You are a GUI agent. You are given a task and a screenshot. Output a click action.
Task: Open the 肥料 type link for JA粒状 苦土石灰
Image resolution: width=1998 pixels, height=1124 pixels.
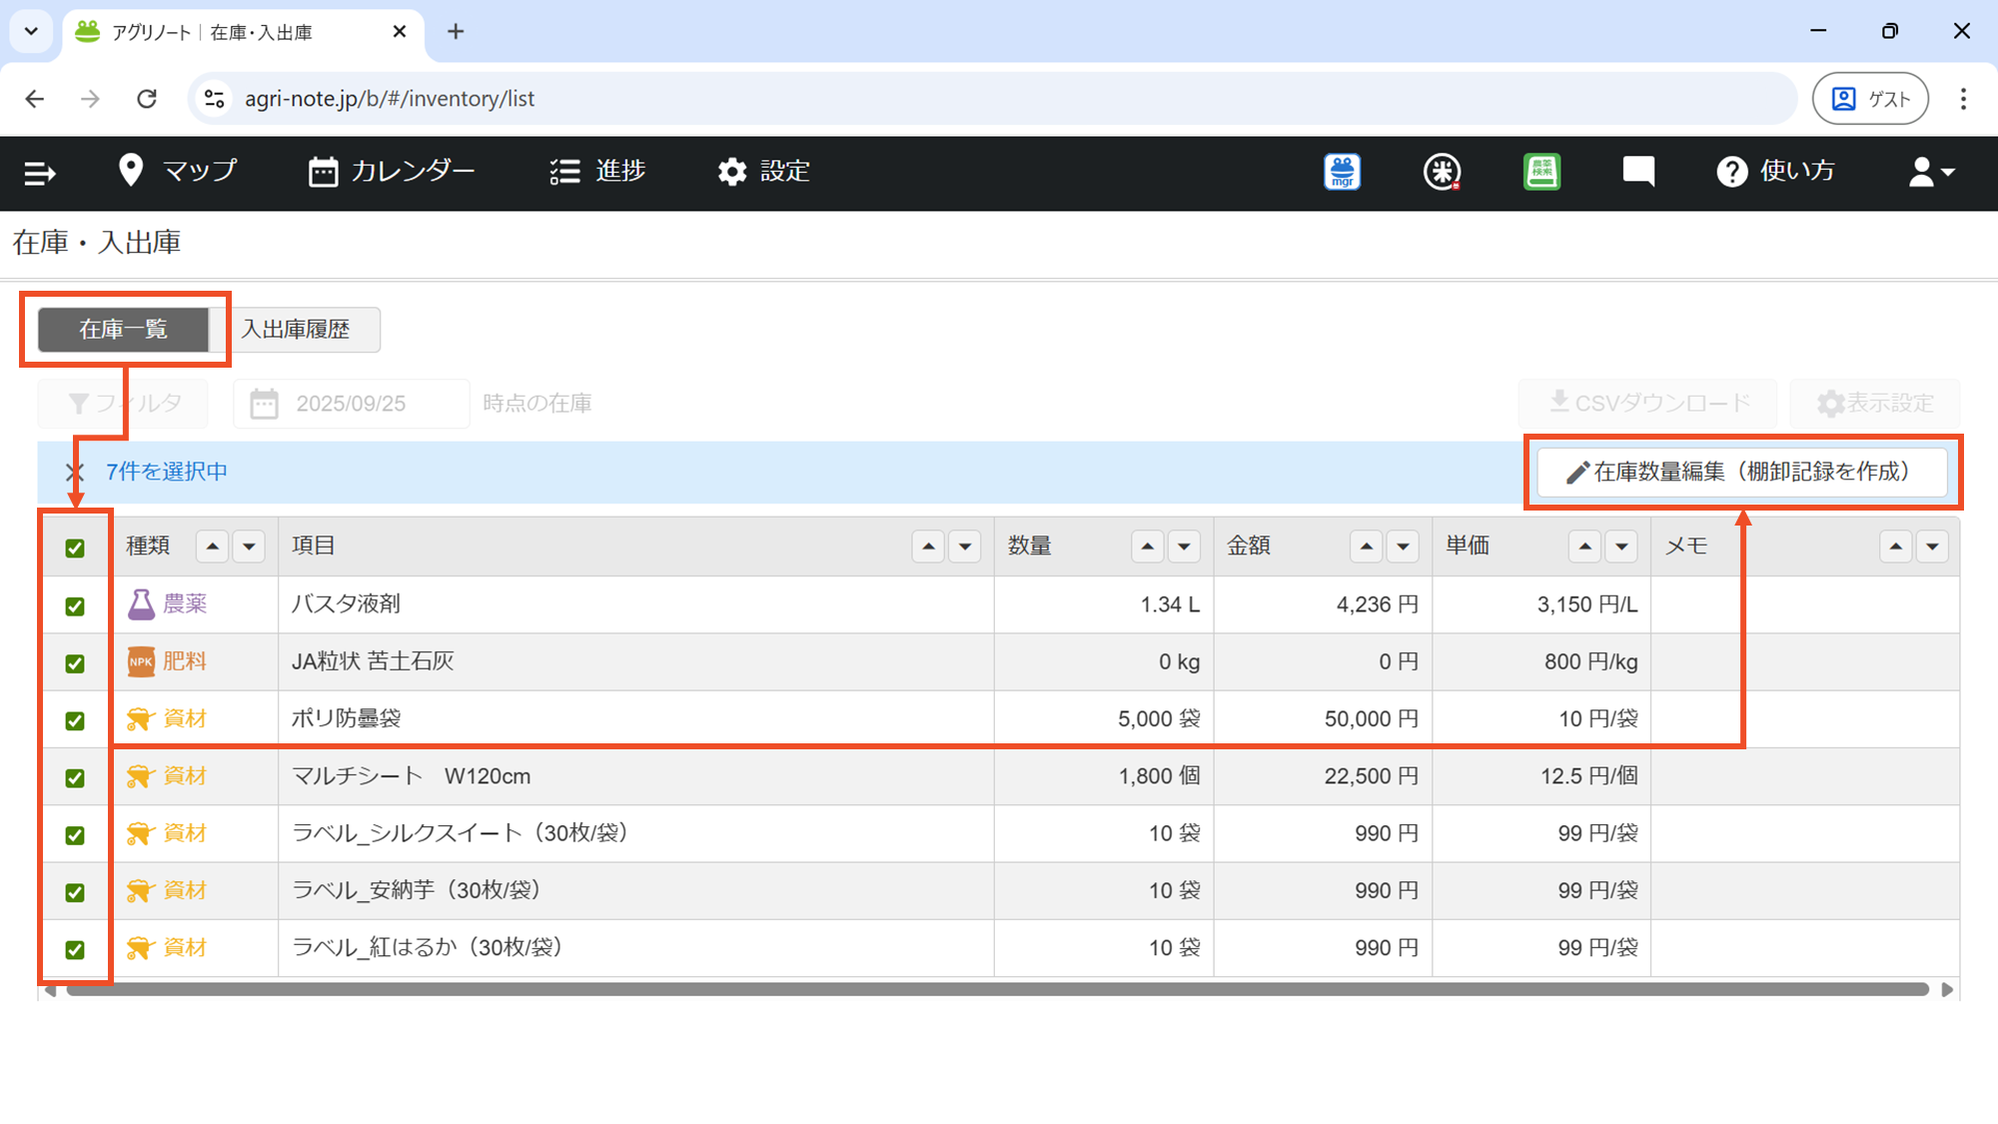pyautogui.click(x=185, y=661)
